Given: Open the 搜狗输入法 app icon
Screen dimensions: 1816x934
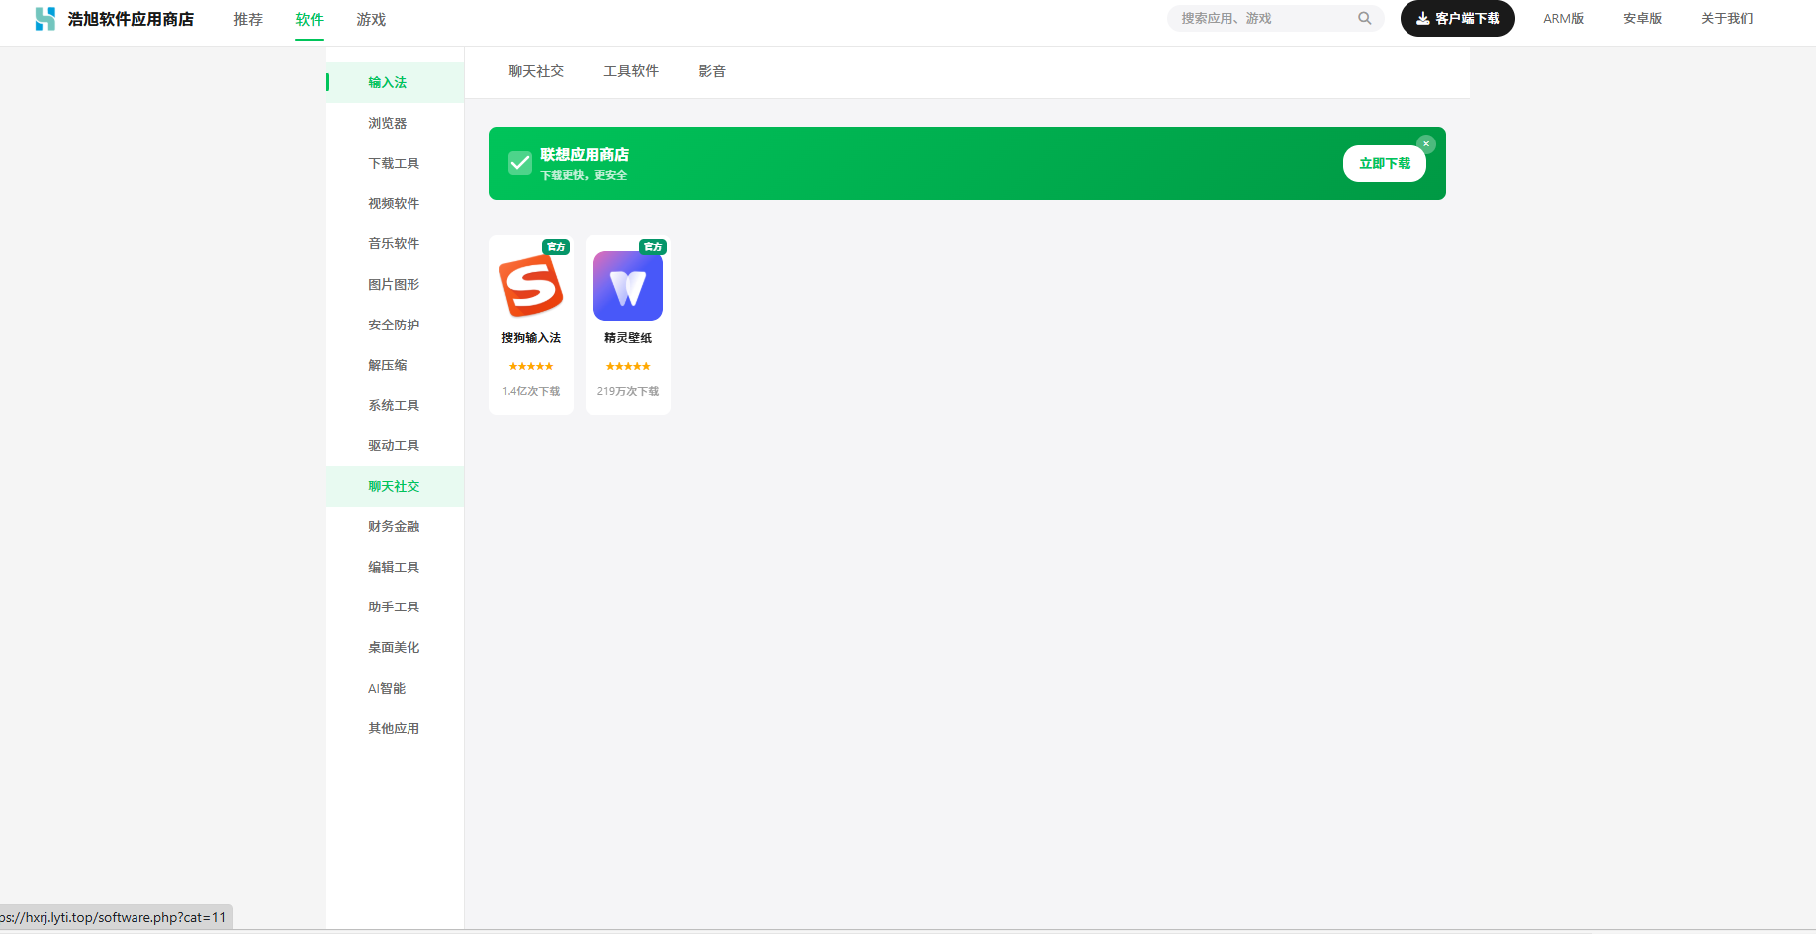Looking at the screenshot, I should (x=531, y=286).
